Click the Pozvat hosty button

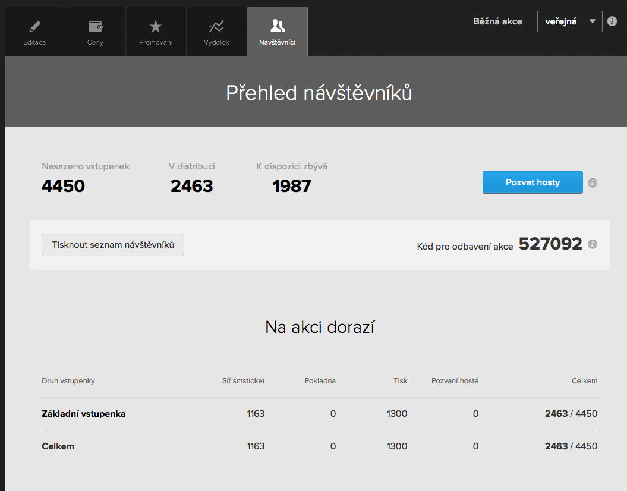coord(532,182)
